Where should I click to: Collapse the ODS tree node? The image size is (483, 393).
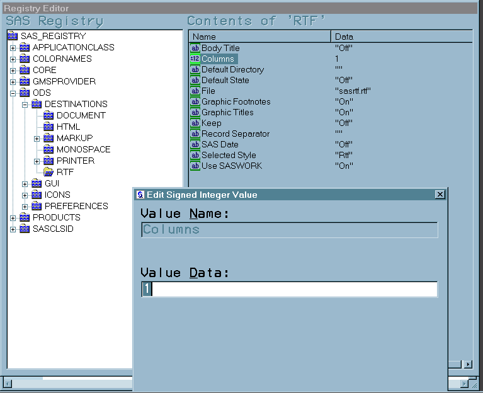13,93
